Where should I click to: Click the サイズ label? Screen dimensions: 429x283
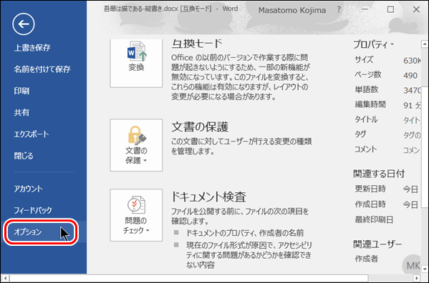[x=364, y=59]
